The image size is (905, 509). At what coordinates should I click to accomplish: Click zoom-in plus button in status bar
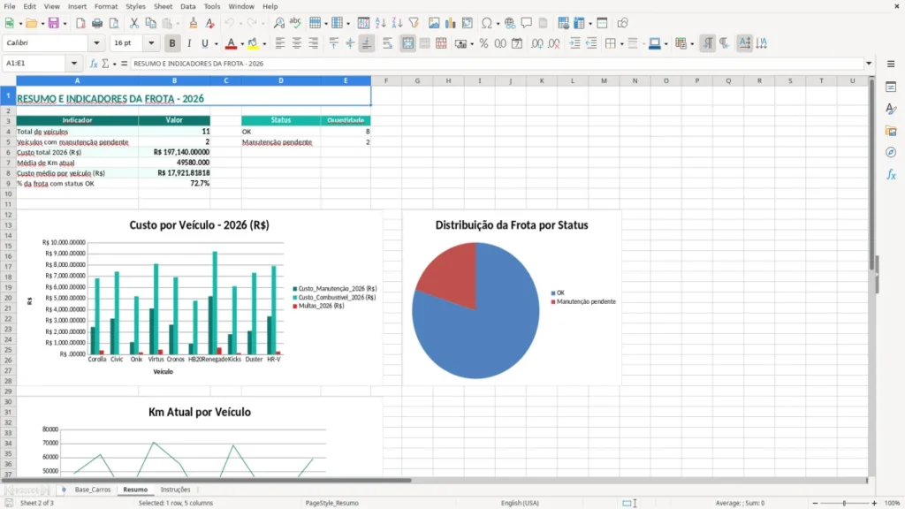click(x=874, y=503)
